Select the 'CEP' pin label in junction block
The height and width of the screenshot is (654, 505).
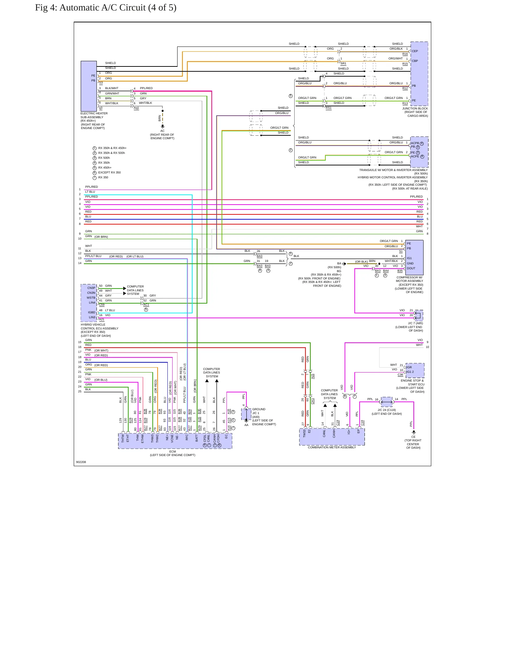(x=415, y=51)
